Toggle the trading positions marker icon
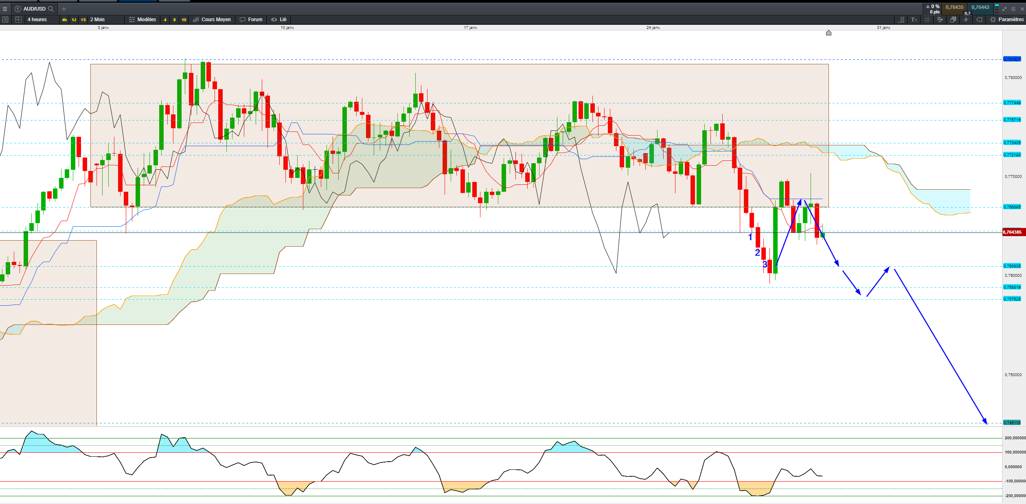The width and height of the screenshot is (1026, 504). click(x=966, y=20)
